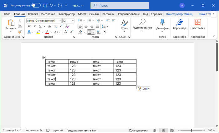
Task: Click the Фокусировка button in status bar
Action: click(138, 130)
